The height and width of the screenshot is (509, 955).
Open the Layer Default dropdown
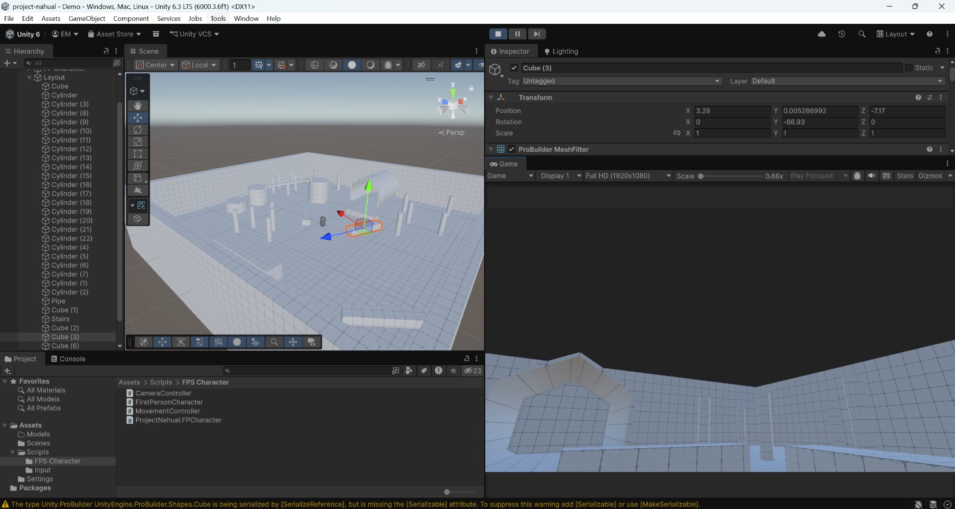tap(847, 81)
